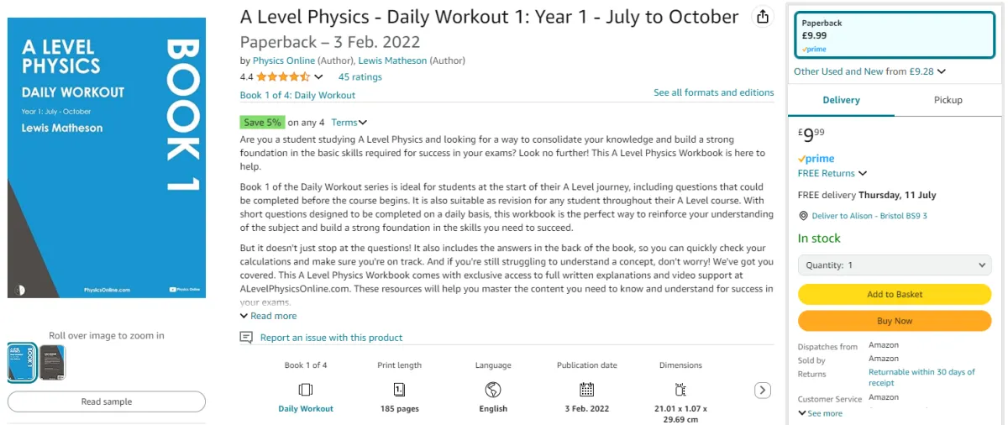Open the 45 ratings link
The height and width of the screenshot is (425, 1008).
coord(360,77)
